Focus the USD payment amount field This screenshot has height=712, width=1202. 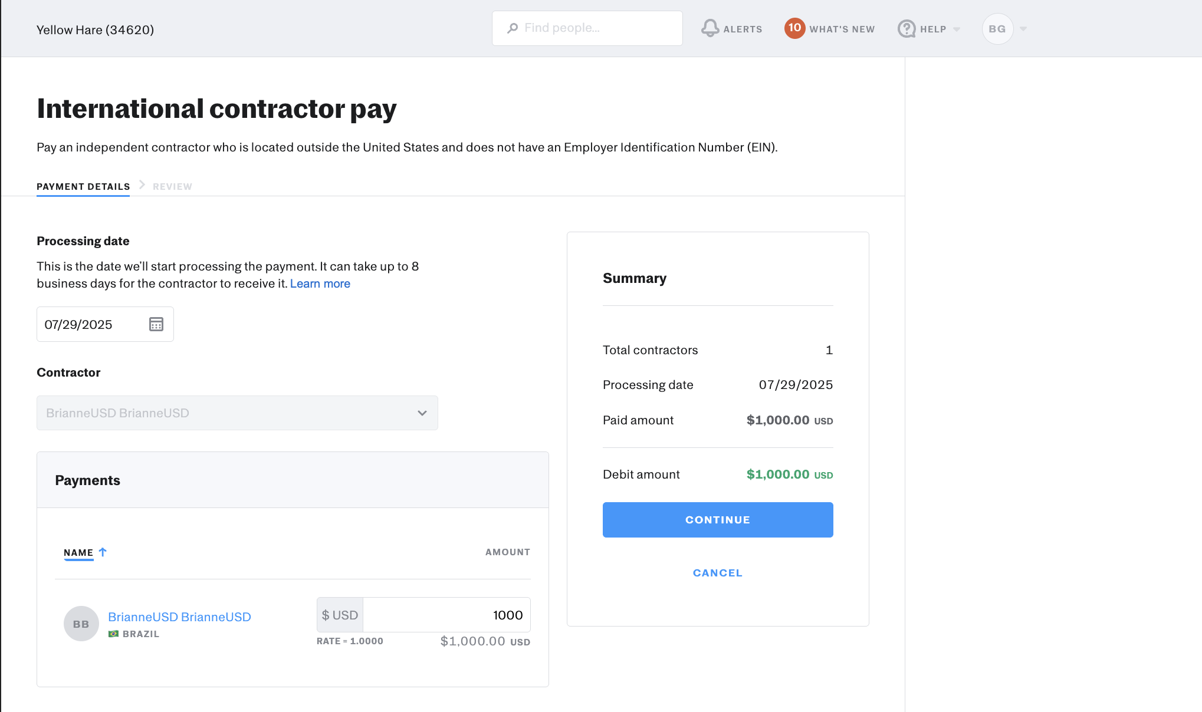coord(446,615)
